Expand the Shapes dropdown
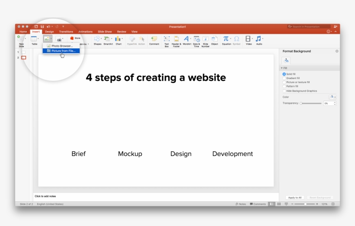Screen dimensions: 355x226 tap(101, 39)
